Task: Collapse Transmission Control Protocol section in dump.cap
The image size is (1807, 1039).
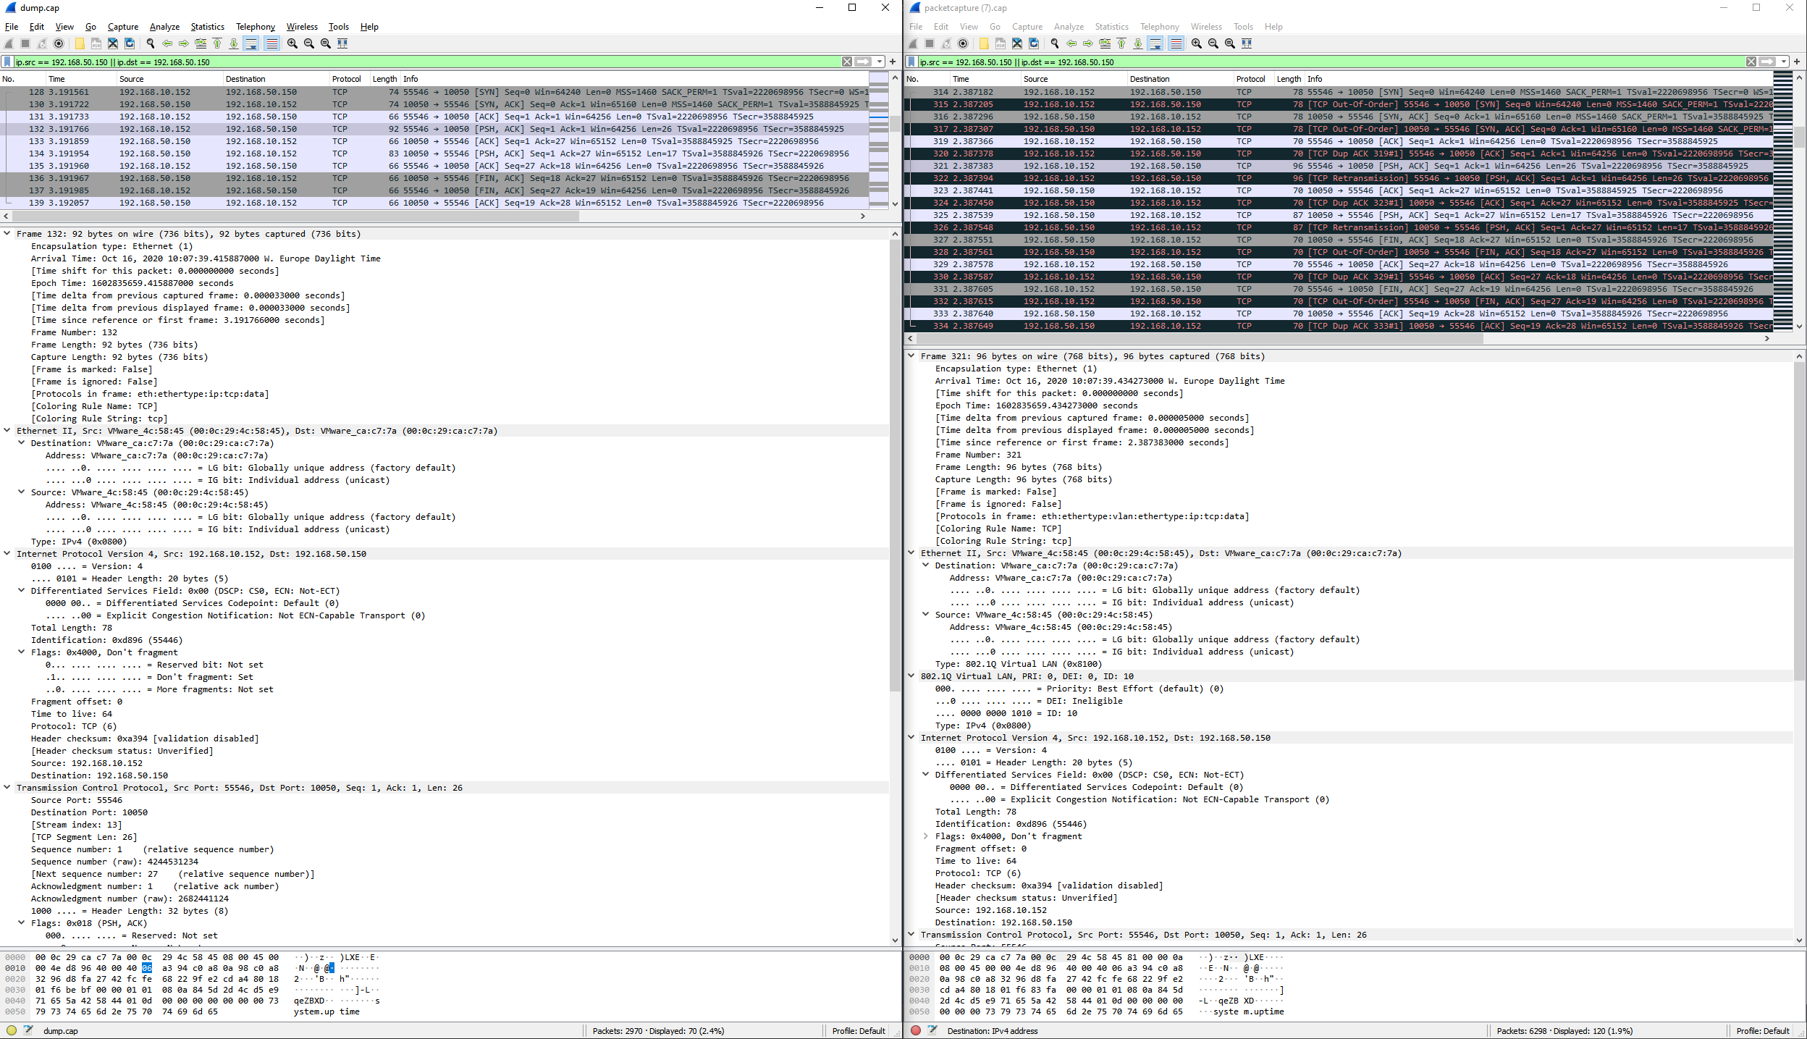Action: (x=7, y=788)
